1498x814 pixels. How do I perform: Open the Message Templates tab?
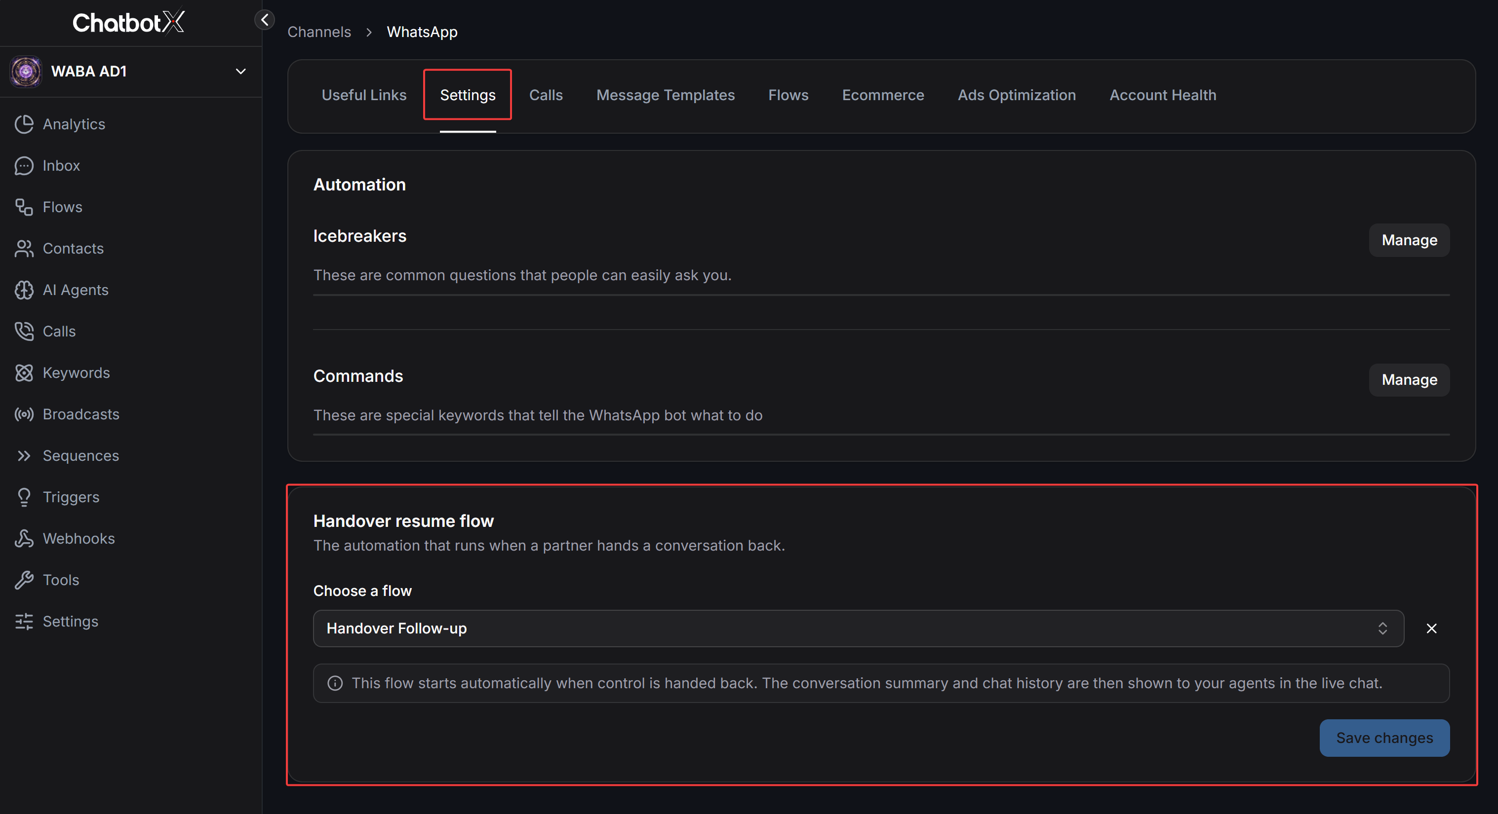tap(665, 95)
